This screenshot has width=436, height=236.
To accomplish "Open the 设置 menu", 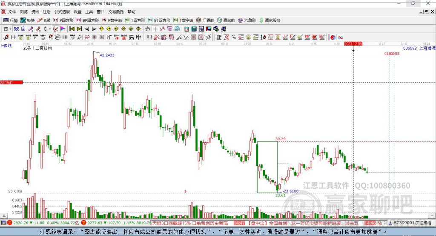I will pyautogui.click(x=77, y=12).
